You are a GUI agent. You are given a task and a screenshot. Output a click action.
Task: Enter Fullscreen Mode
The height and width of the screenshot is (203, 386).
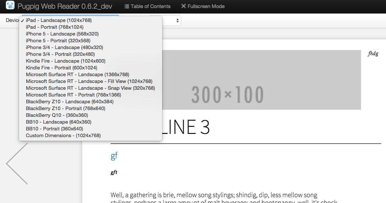(203, 6)
